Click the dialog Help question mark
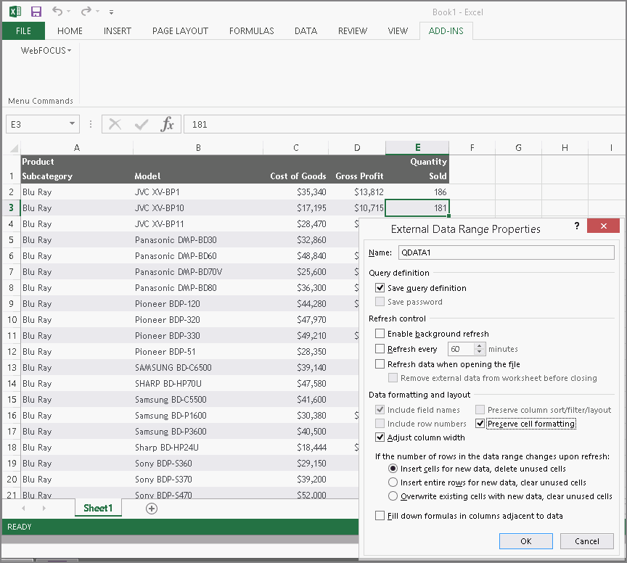 tap(577, 226)
